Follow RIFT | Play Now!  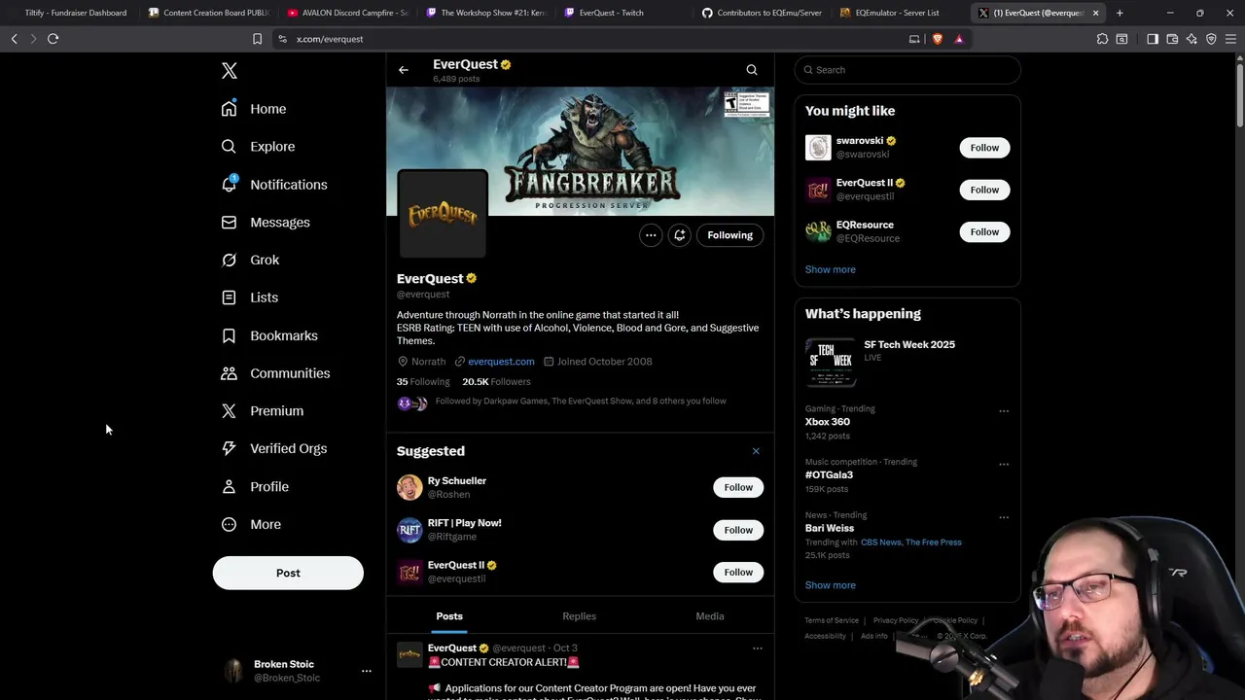738,530
